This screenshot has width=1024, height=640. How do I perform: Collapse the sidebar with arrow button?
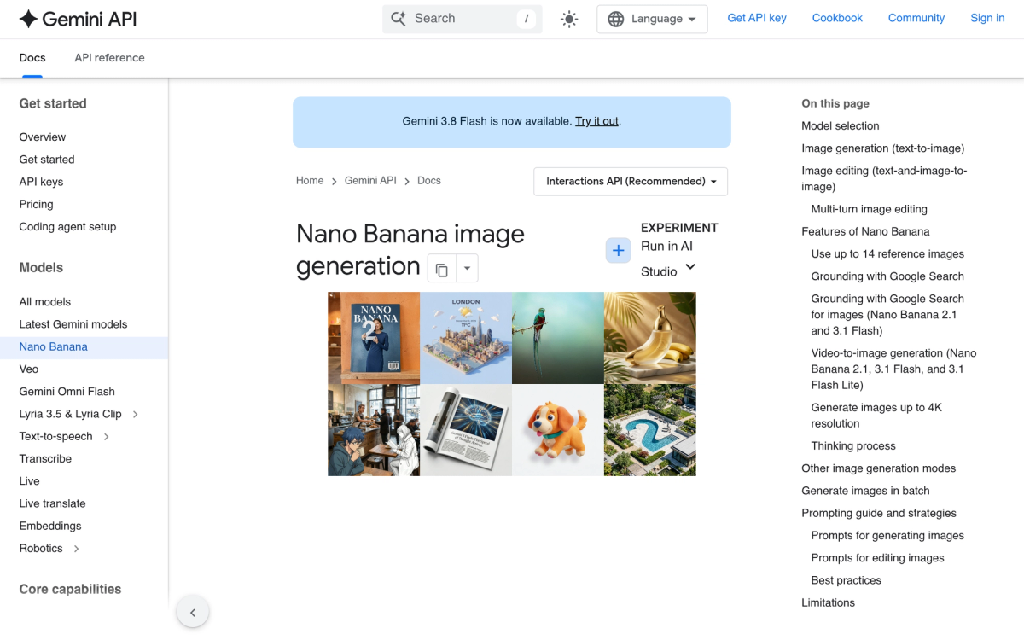click(193, 613)
